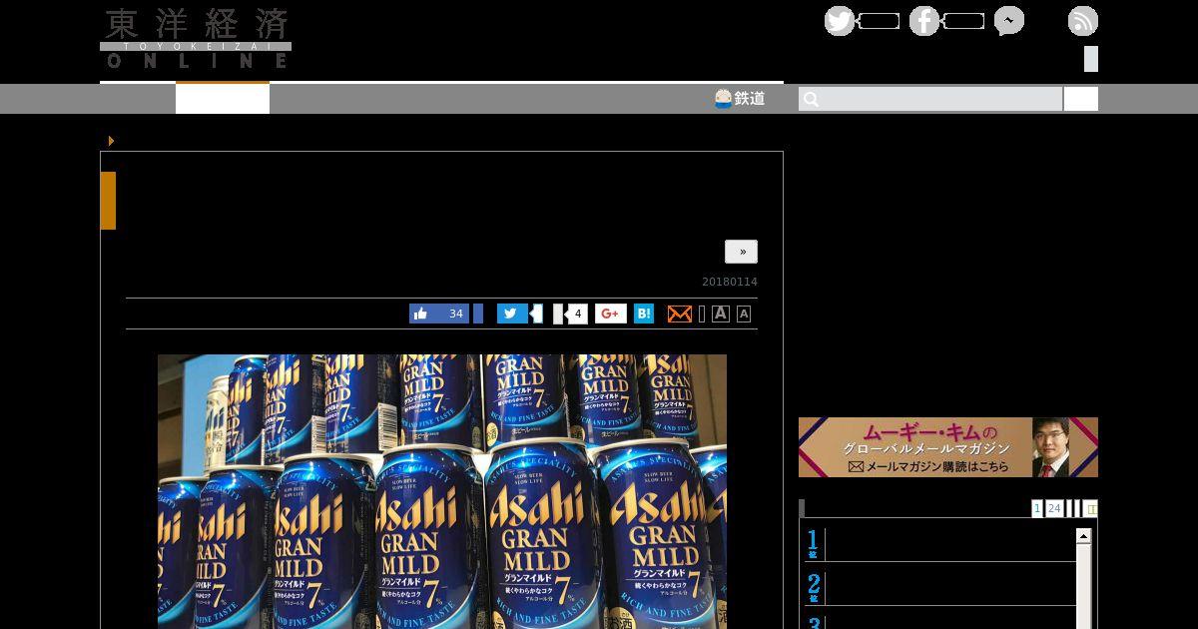Open the Messenger icon in header
Image resolution: width=1198 pixels, height=629 pixels.
pyautogui.click(x=1009, y=21)
